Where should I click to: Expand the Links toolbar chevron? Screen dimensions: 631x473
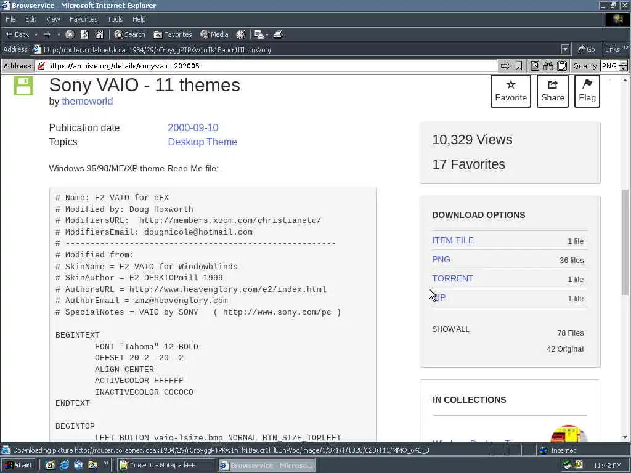[x=626, y=48]
